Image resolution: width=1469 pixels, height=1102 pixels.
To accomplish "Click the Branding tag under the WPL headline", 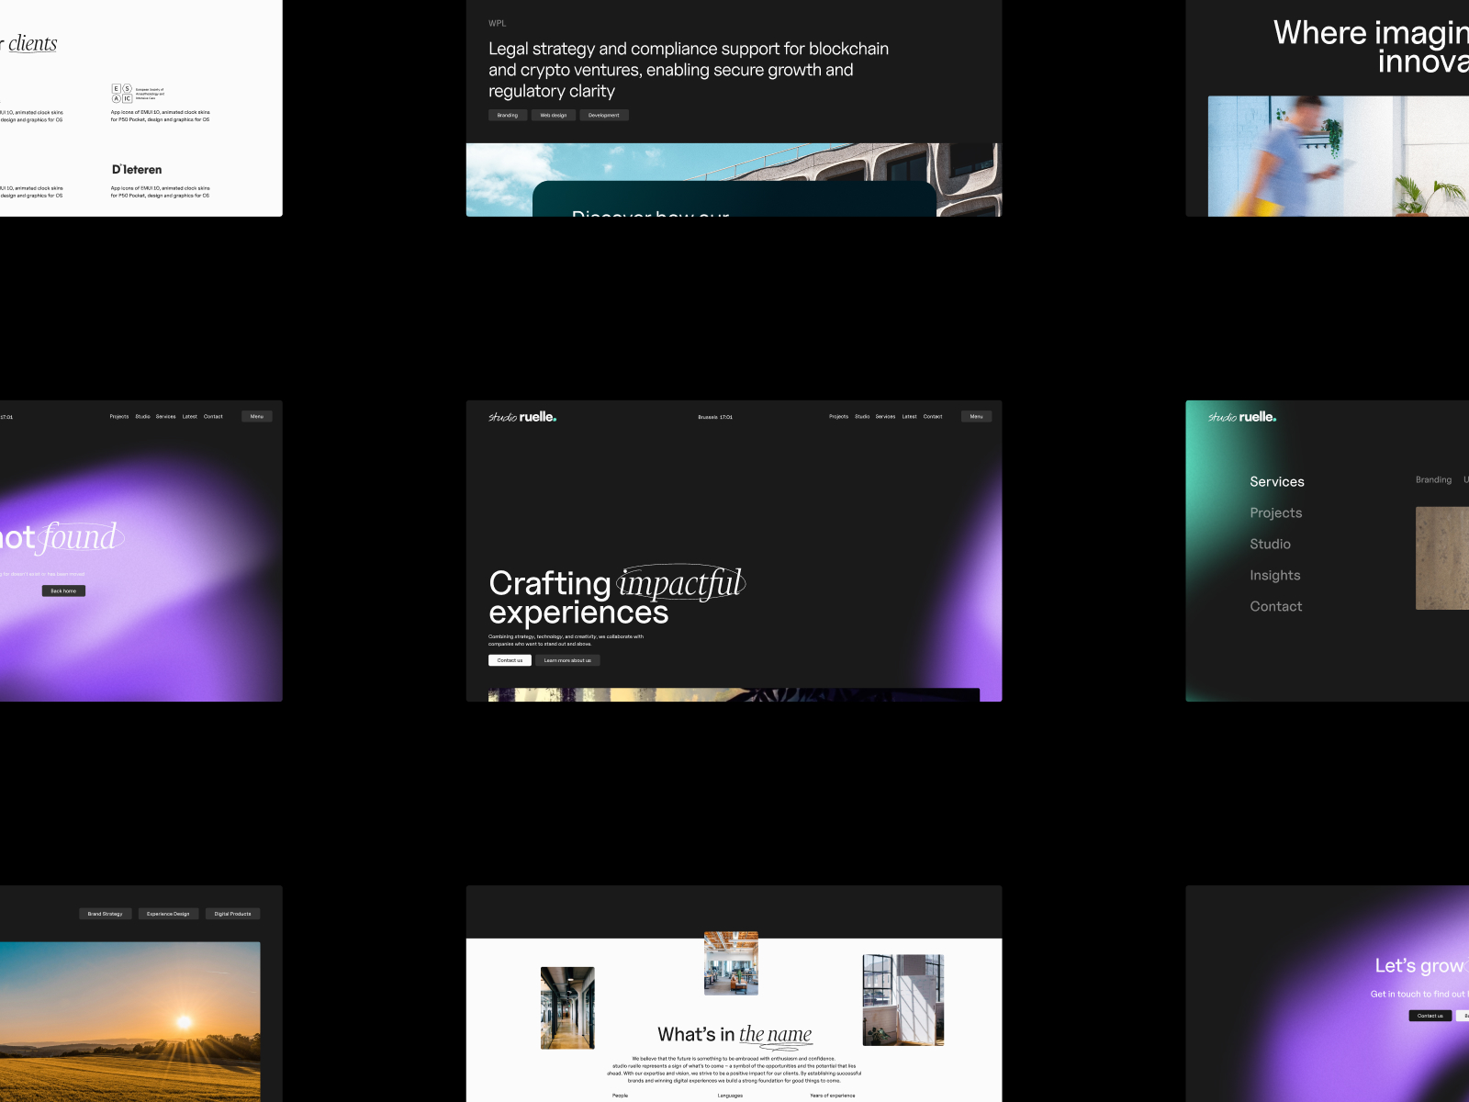I will point(508,116).
